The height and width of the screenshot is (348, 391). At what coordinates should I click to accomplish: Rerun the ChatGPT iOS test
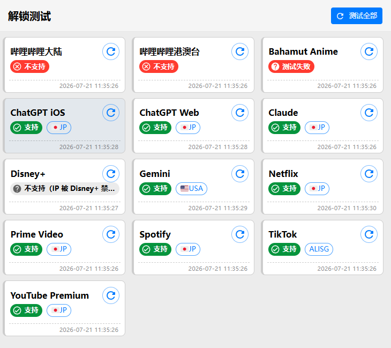[x=111, y=113]
